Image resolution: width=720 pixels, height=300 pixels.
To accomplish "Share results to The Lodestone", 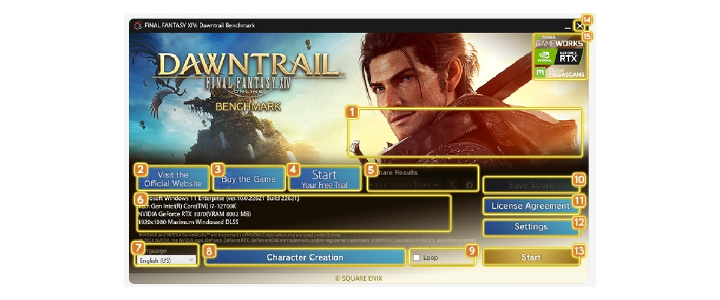I will [404, 185].
